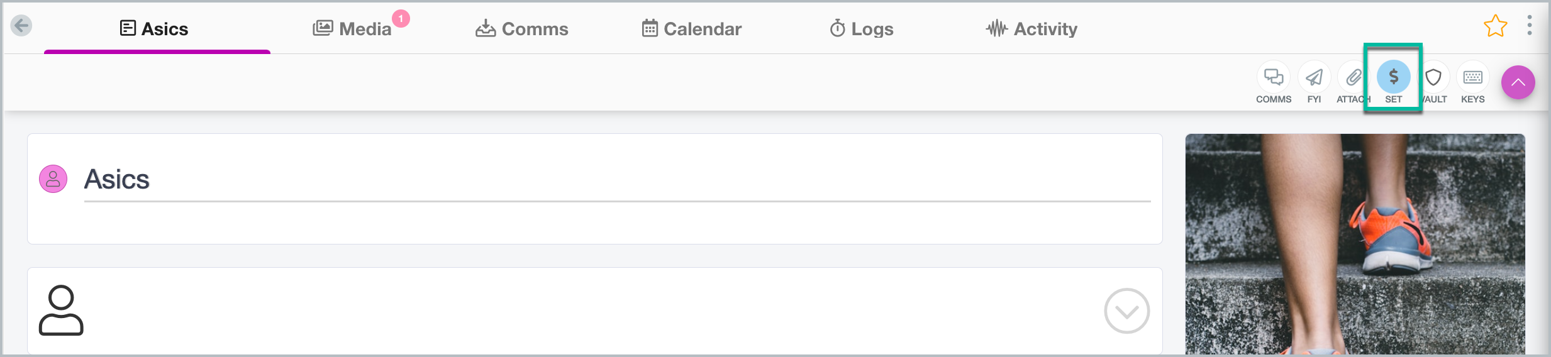Select the SET dollar sign icon
The image size is (1551, 357).
pos(1394,77)
